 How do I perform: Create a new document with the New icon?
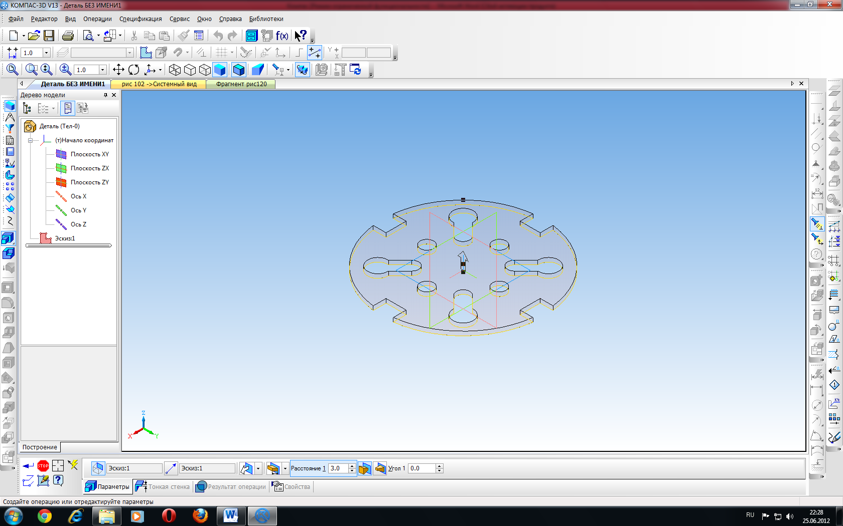[13, 36]
